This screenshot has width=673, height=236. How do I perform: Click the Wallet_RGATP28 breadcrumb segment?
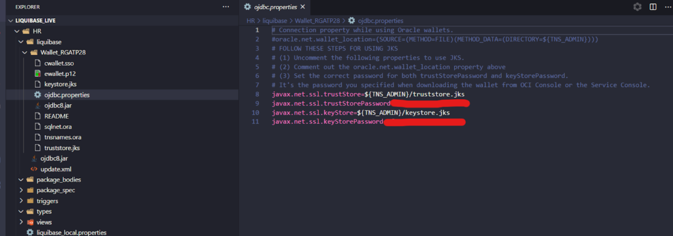pos(317,20)
